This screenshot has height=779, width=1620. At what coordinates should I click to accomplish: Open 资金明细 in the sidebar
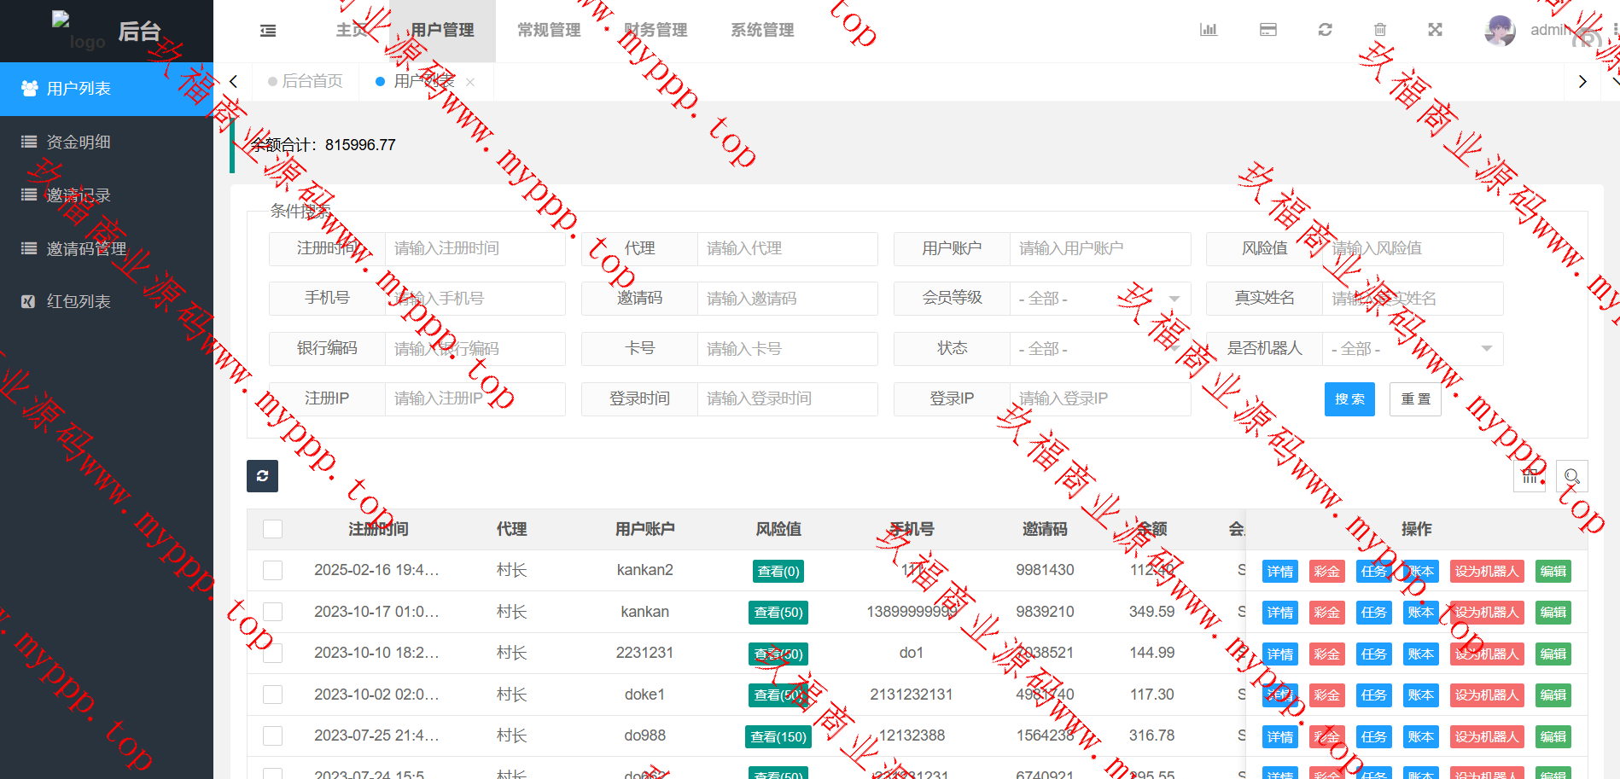[x=79, y=142]
